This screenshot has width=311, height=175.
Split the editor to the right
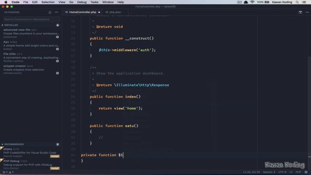300,12
